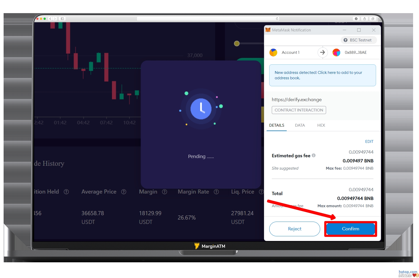Click the recipient 0x889...18AE avatar
This screenshot has height=278, width=419.
tap(336, 53)
